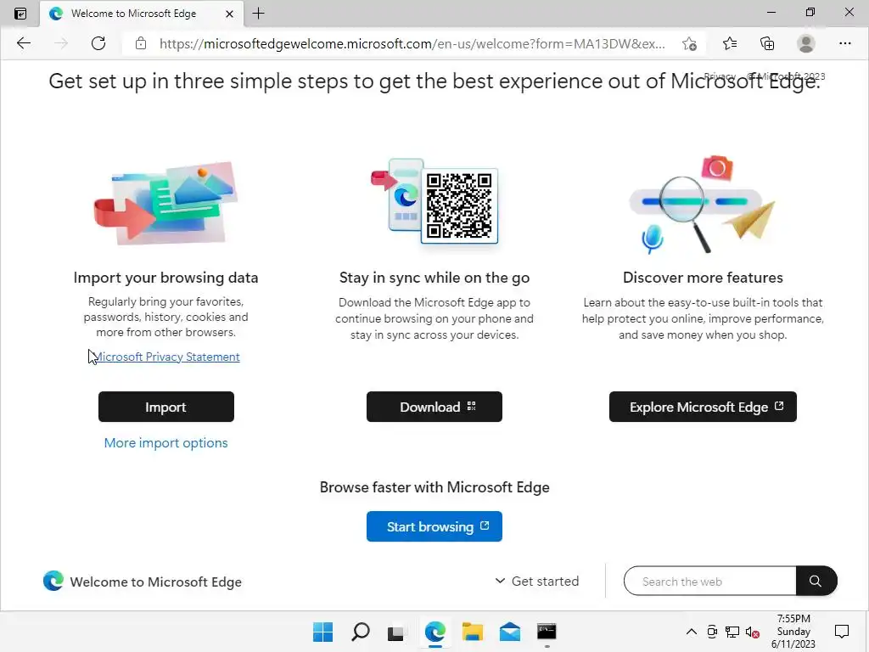Minimize the Edge window
Viewport: 869px width, 652px height.
point(771,12)
